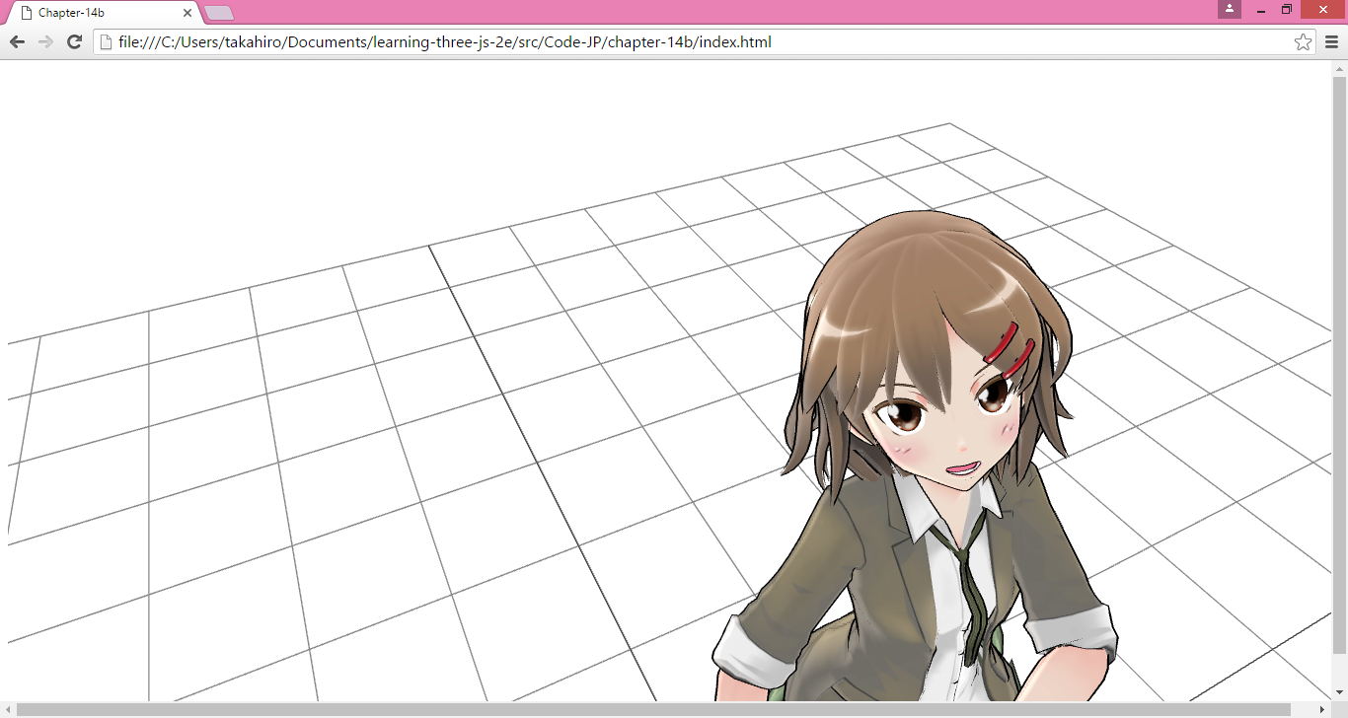Click the vertical scrollbar down arrow
The height and width of the screenshot is (718, 1348).
point(1339,694)
